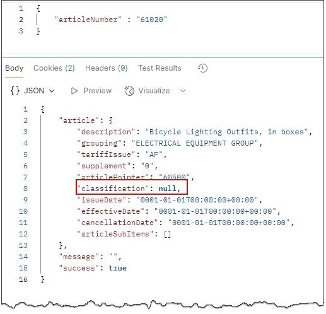
Task: Switch to the Body tab
Action: [14, 68]
